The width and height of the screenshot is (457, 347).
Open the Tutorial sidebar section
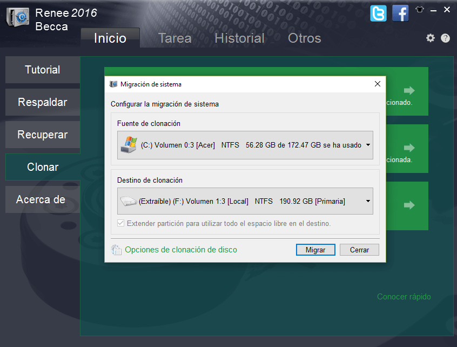43,70
